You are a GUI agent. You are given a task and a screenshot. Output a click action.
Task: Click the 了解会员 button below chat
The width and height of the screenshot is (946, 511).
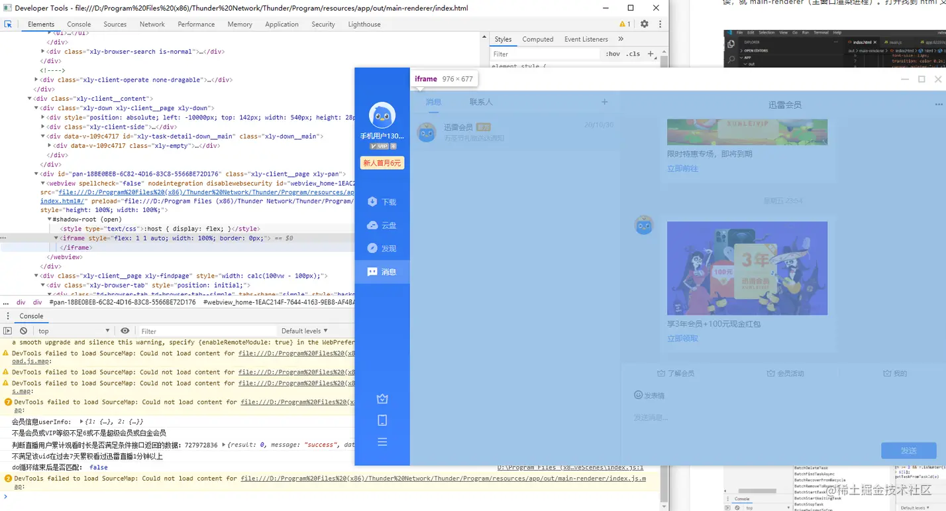tap(676, 374)
